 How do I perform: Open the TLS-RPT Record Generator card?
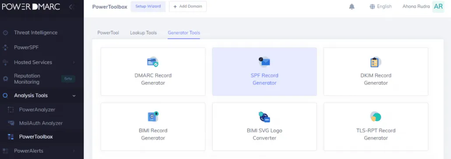pos(376,127)
